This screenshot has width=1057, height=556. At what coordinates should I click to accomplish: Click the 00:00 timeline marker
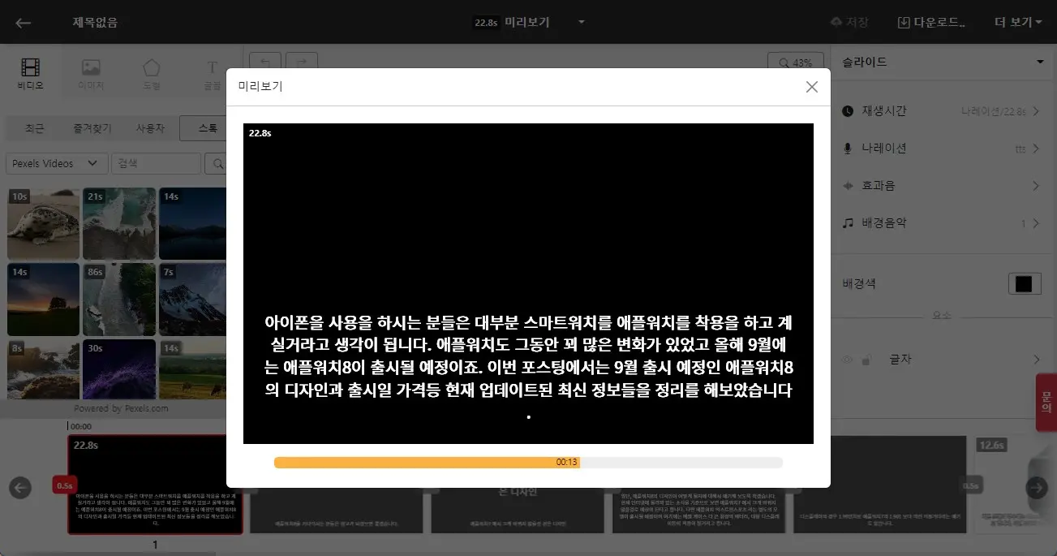click(81, 425)
